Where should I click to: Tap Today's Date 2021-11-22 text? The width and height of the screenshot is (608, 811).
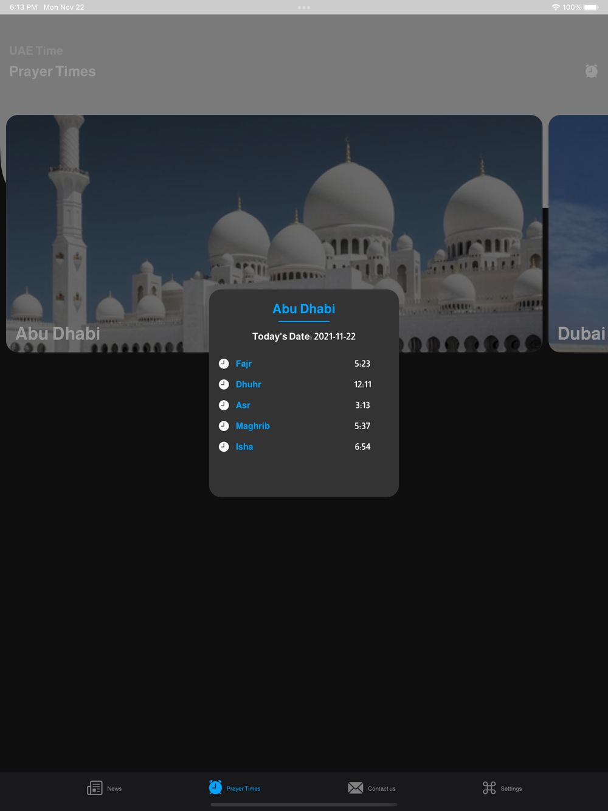pos(304,336)
